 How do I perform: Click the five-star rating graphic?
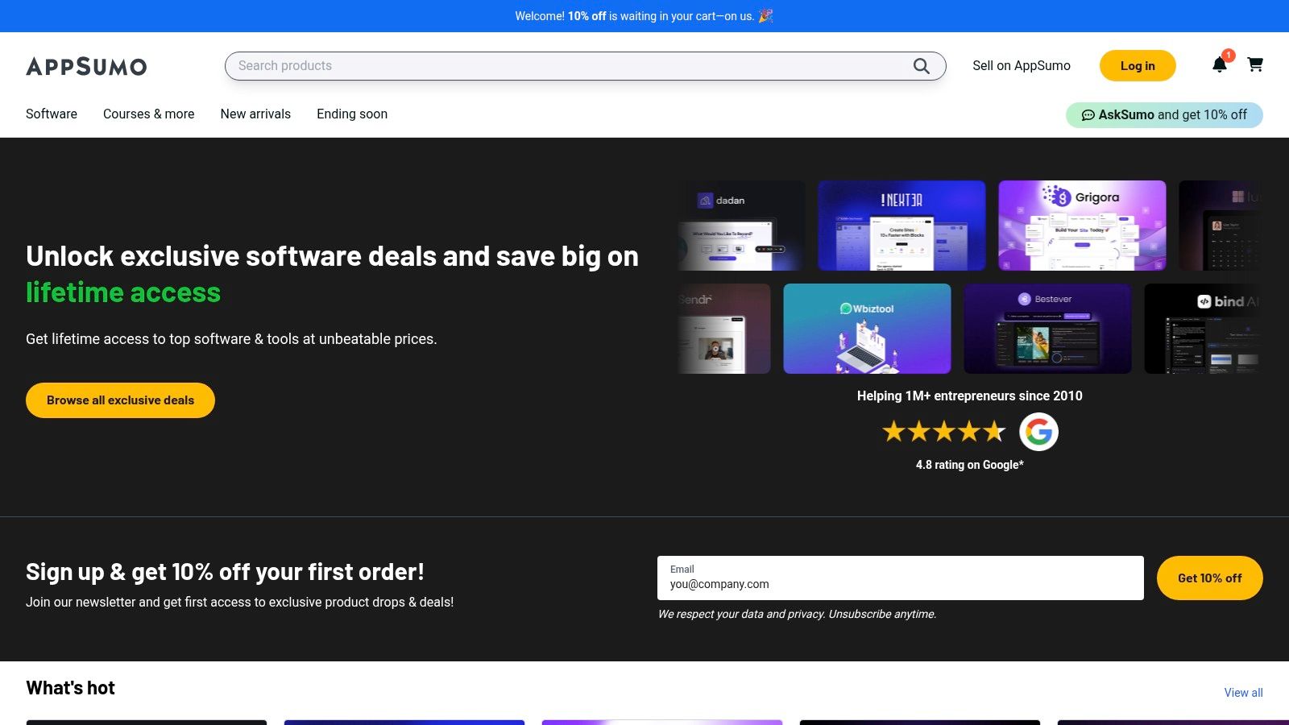pyautogui.click(x=944, y=432)
